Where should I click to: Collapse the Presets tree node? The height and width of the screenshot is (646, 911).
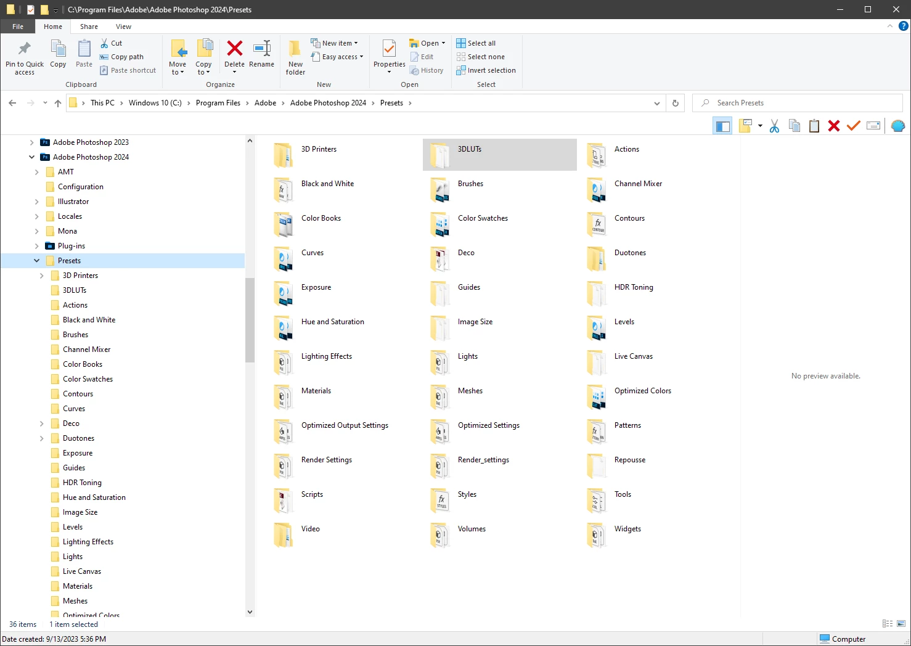(36, 261)
